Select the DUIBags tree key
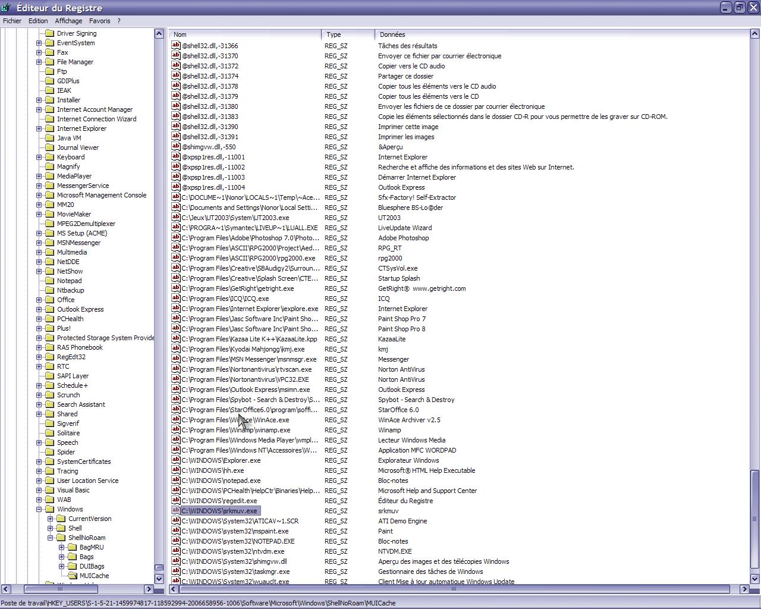Viewport: 761px width, 609px height. coord(92,566)
